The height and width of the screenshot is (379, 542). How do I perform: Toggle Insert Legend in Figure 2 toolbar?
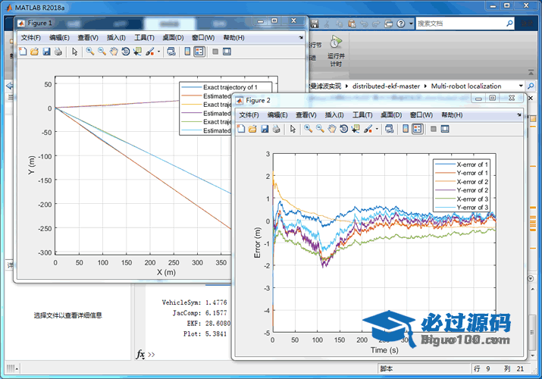point(417,129)
